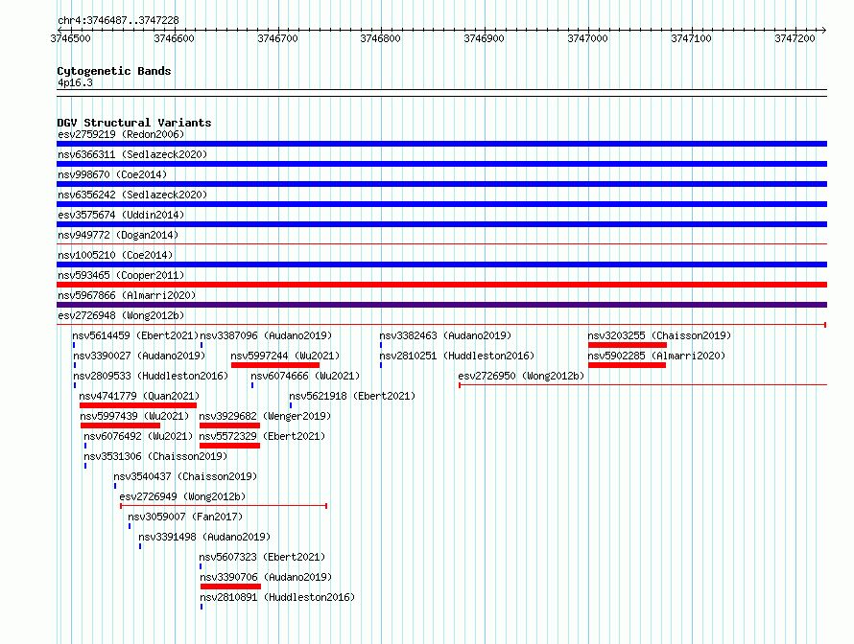Click the thin red line of esv2726949

click(x=224, y=506)
